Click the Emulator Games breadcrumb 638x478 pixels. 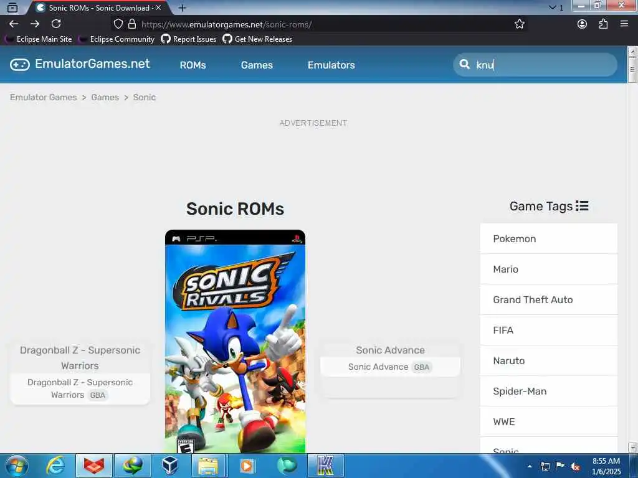tap(43, 97)
